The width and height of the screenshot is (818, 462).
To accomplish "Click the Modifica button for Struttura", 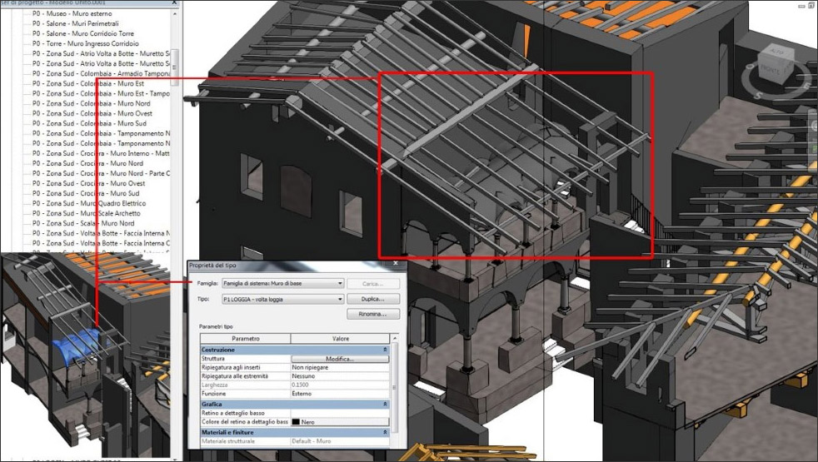I will tap(340, 359).
